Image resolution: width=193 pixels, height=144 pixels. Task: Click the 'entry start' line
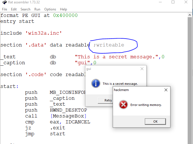tap(17, 21)
